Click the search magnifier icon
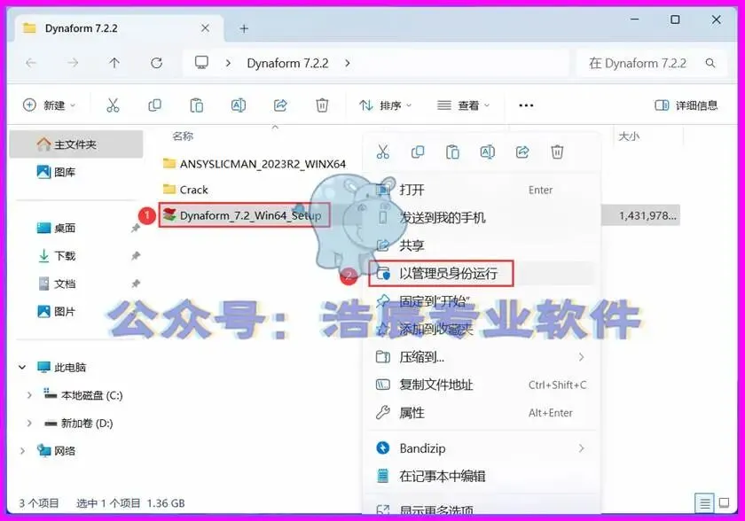 tap(710, 63)
